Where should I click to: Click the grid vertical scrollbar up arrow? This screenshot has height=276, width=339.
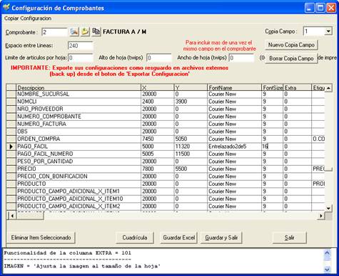[328, 88]
